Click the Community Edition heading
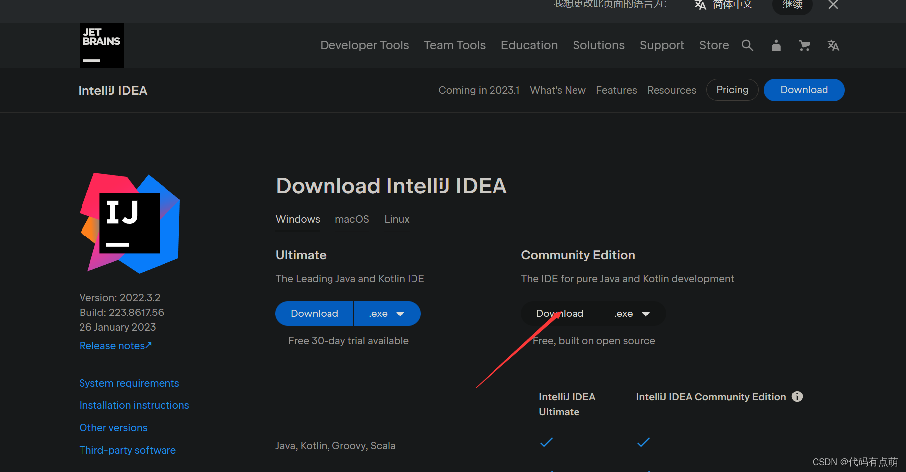This screenshot has width=906, height=472. [x=578, y=255]
